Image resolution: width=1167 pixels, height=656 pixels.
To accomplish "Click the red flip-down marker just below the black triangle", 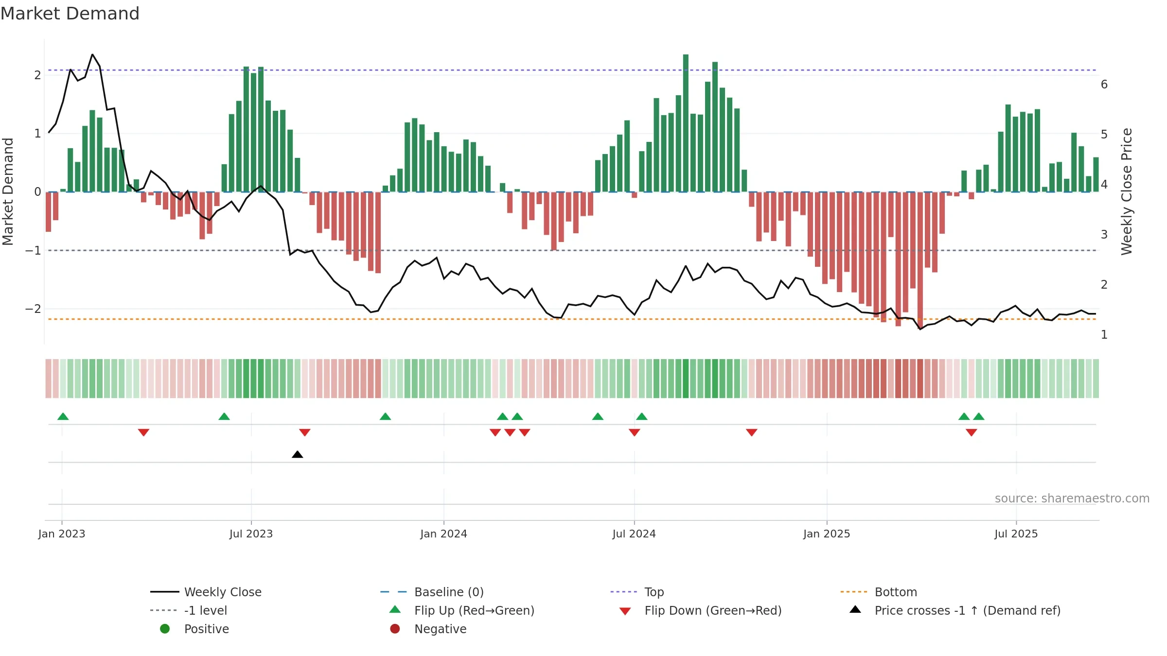I will [x=305, y=432].
